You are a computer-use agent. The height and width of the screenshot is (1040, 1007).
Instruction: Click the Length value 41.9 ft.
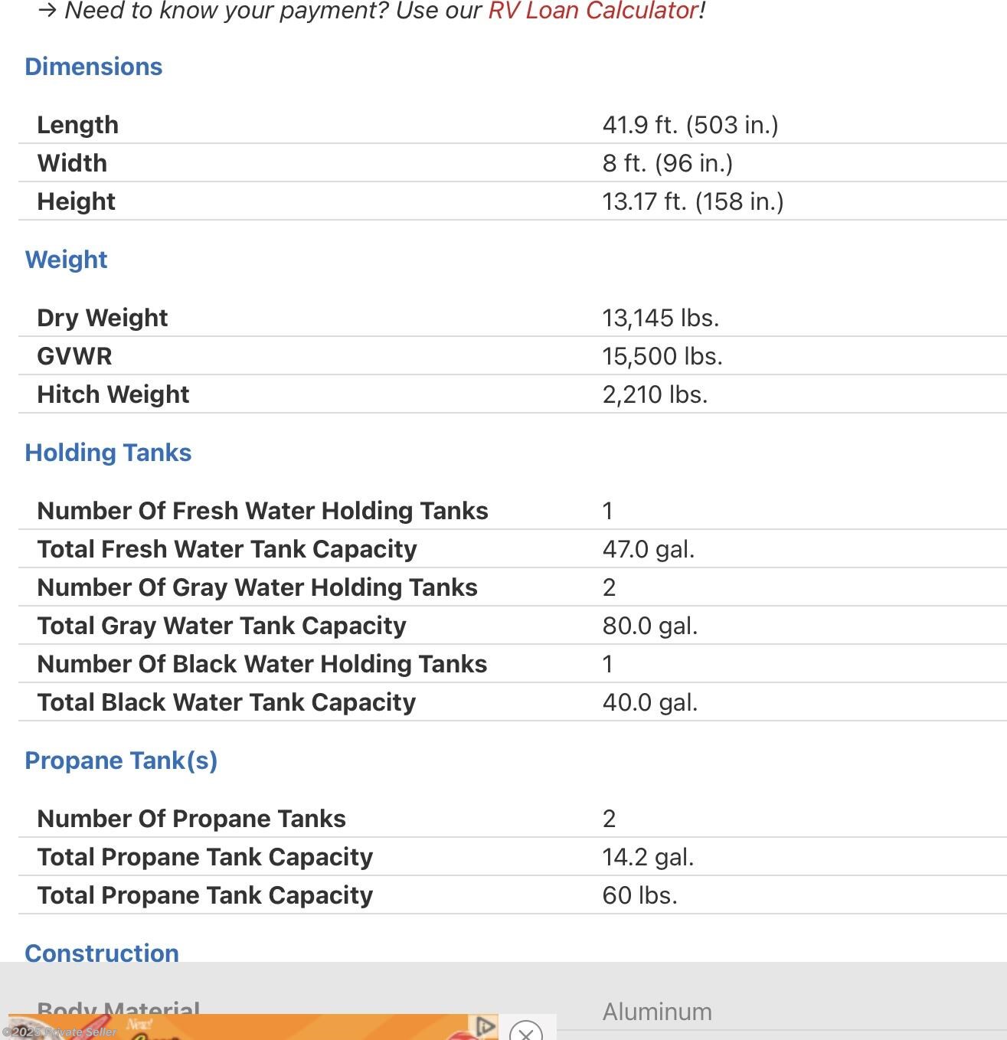click(x=690, y=125)
